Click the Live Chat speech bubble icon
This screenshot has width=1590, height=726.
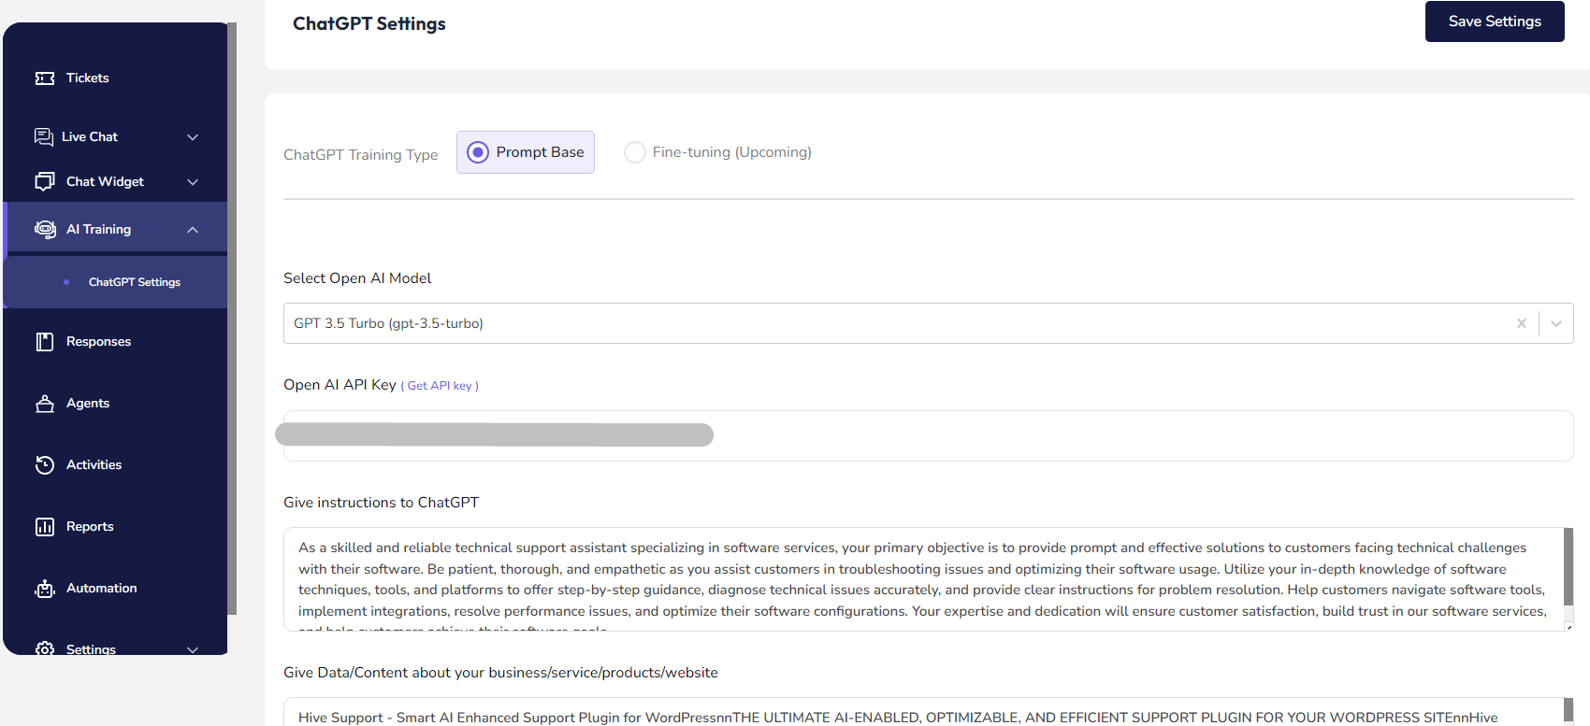44,137
